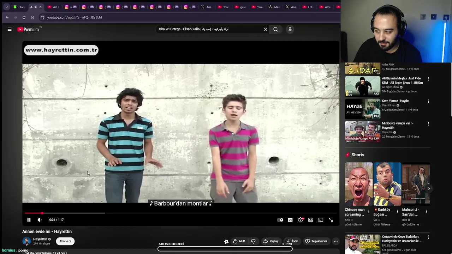Open Hayrettin channel avatar
Image resolution: width=452 pixels, height=254 pixels.
(x=26, y=241)
